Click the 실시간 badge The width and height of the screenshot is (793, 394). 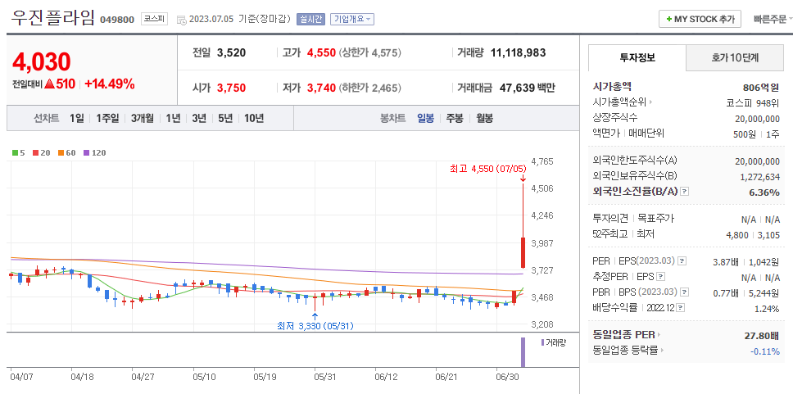[310, 19]
